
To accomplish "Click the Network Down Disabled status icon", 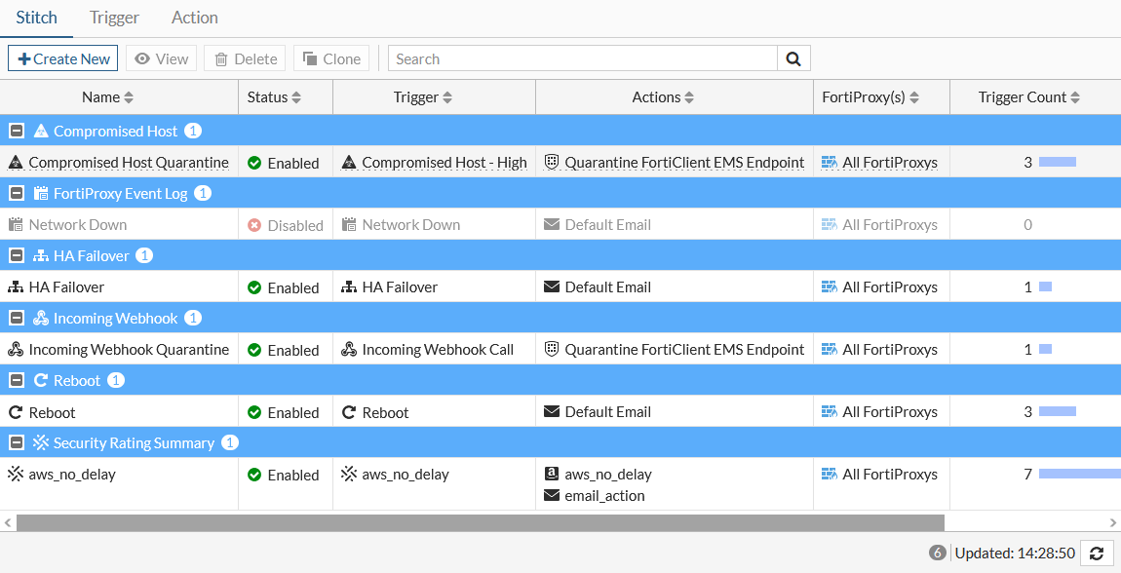I will (x=254, y=225).
